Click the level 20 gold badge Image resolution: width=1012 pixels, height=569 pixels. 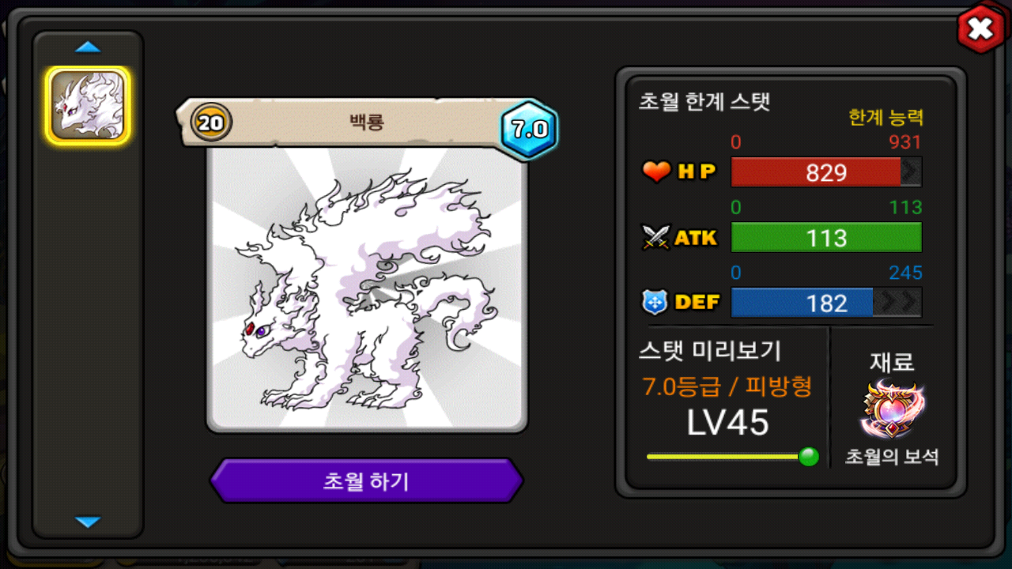coord(211,122)
